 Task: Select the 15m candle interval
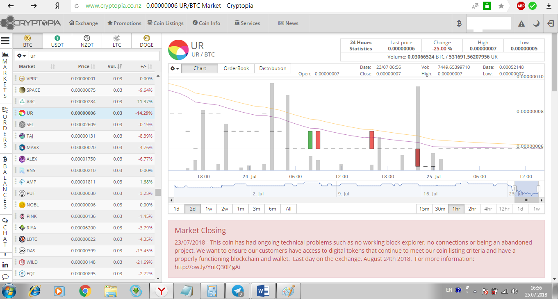pos(424,209)
